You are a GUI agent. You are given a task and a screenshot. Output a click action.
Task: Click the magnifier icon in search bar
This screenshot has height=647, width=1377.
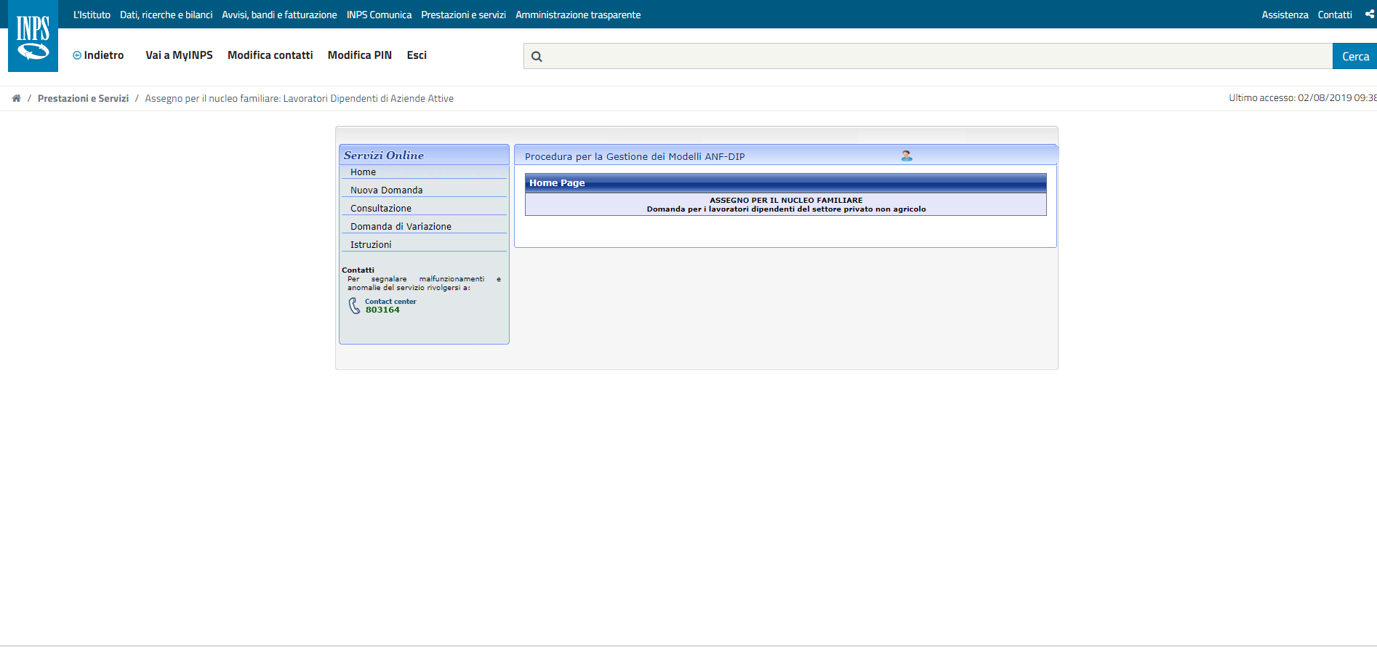(537, 57)
